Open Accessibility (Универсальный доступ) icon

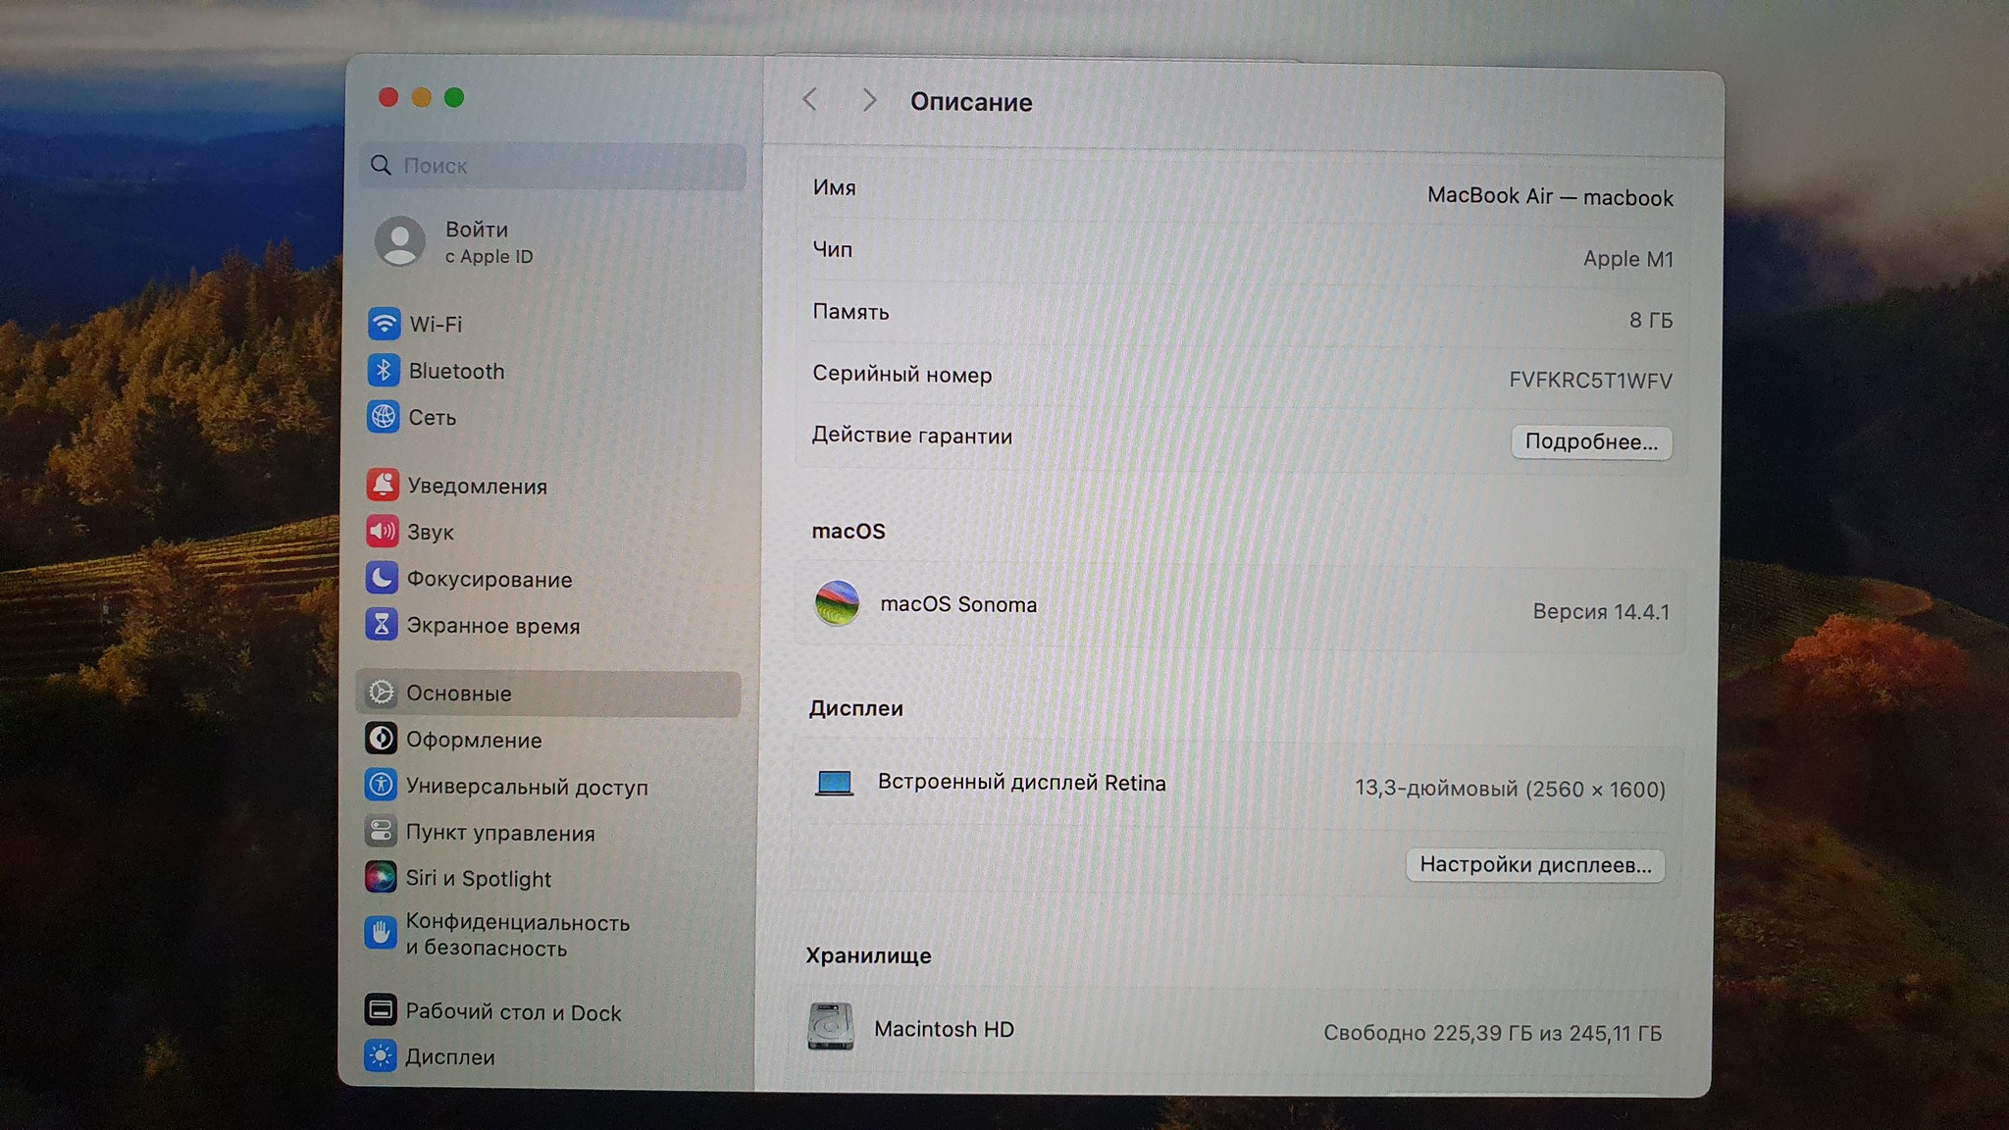(381, 786)
